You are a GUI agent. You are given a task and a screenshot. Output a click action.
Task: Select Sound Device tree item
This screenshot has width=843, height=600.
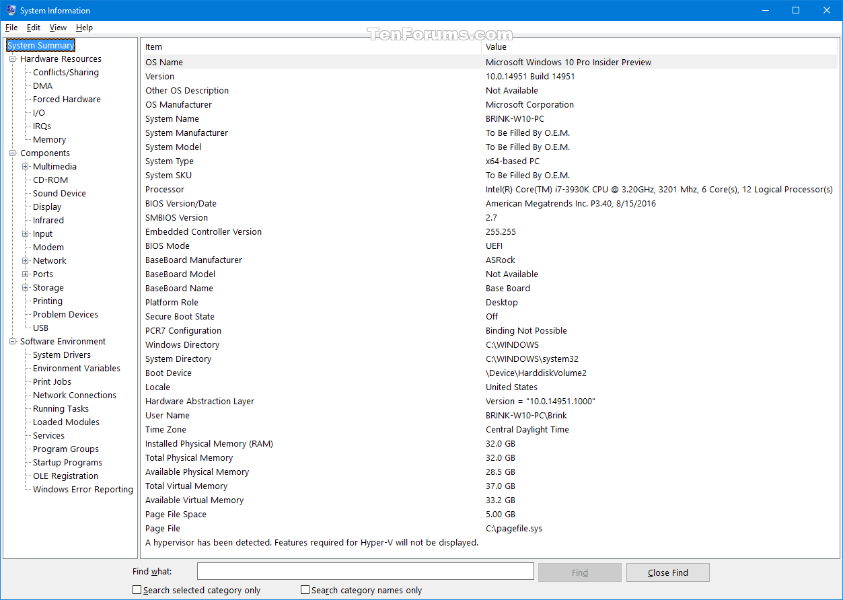(x=59, y=193)
